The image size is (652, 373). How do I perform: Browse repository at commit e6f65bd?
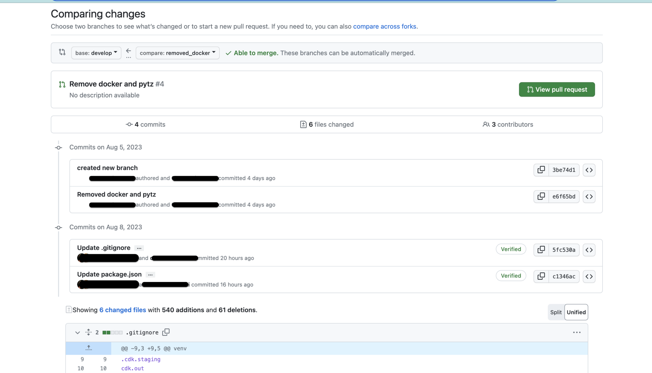(x=589, y=196)
